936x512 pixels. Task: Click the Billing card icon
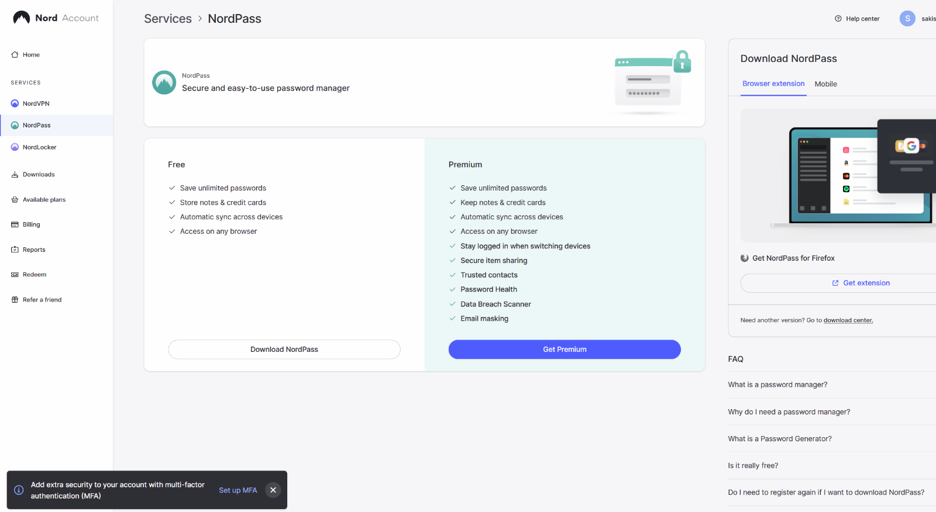pos(15,224)
